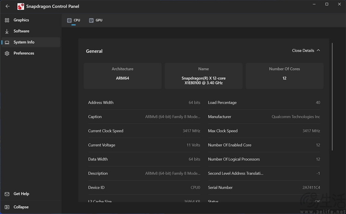
Task: Maximize the Snapdragon Control Panel window
Action: [327, 4]
